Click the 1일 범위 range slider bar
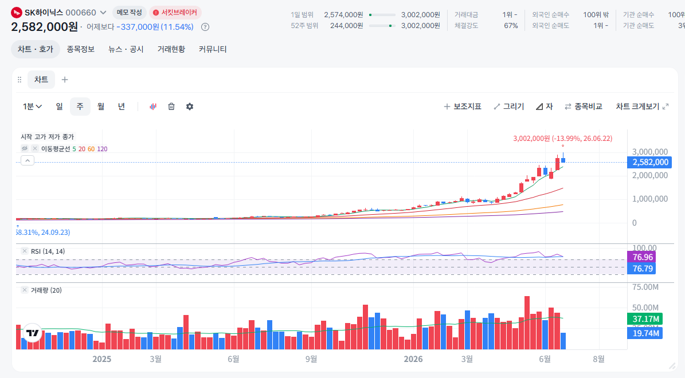 (382, 15)
